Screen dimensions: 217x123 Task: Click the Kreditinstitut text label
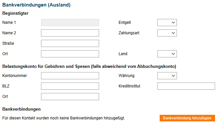pyautogui.click(x=129, y=86)
